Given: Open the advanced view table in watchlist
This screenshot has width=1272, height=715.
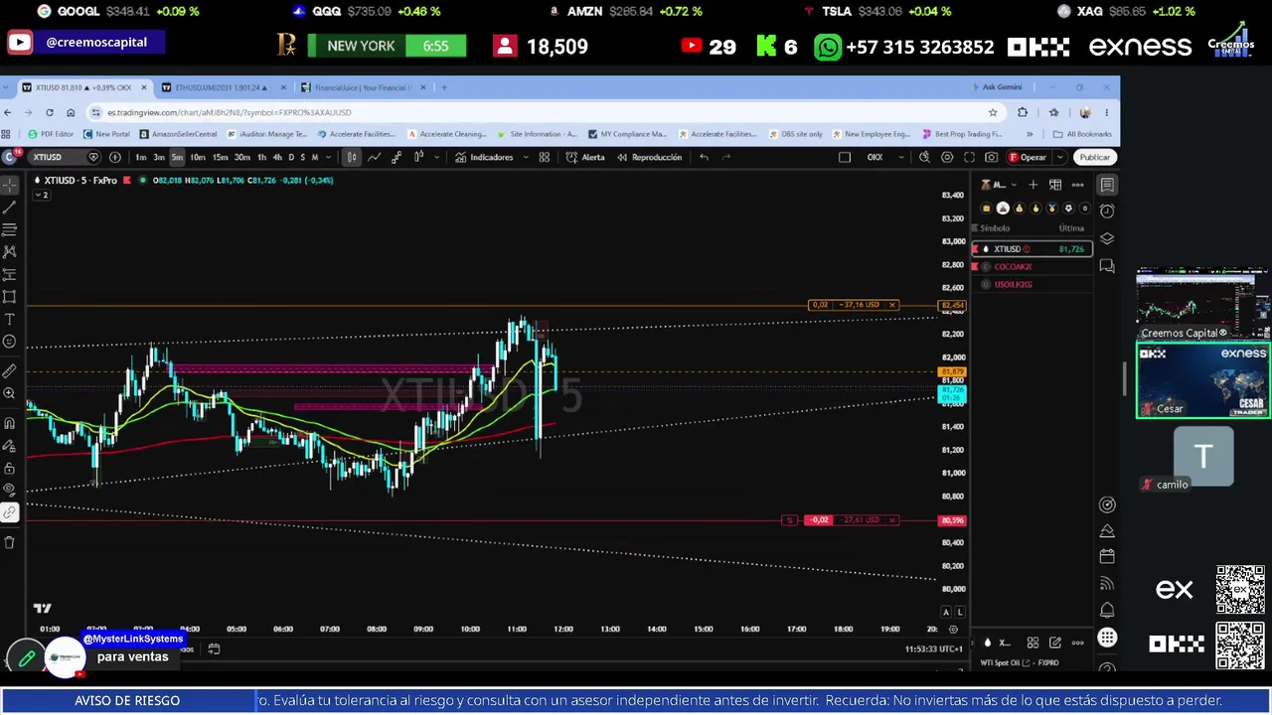Looking at the screenshot, I should tap(1055, 185).
